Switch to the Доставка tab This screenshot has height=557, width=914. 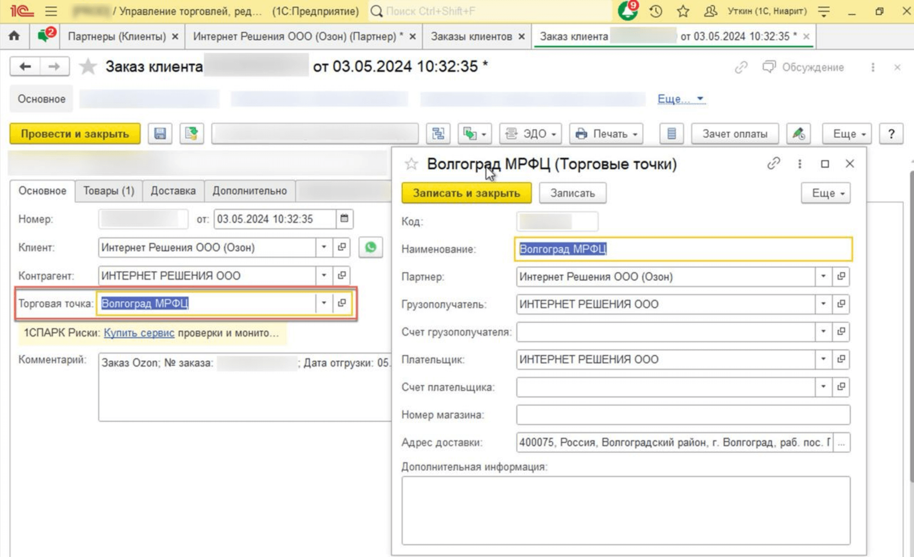point(173,191)
